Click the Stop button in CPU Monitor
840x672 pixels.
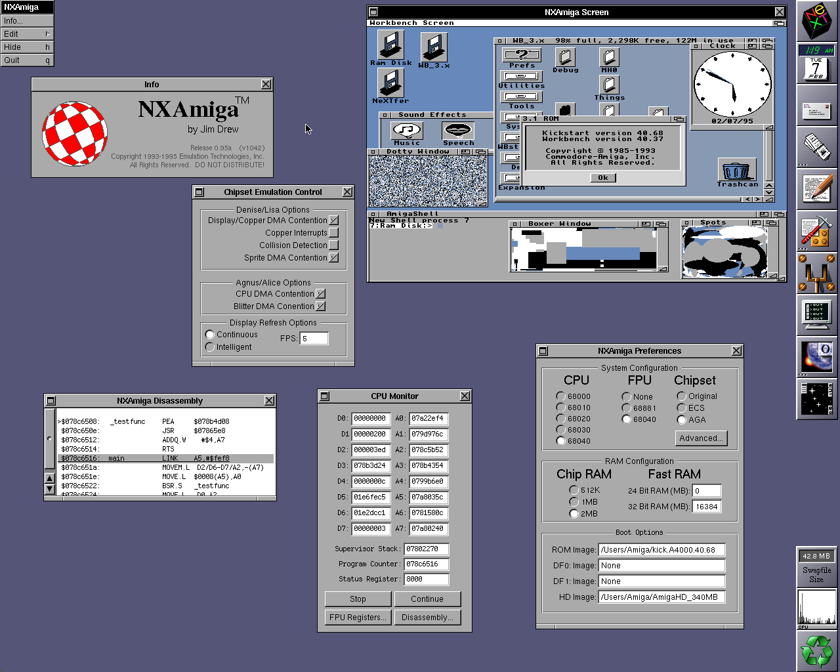click(x=358, y=599)
